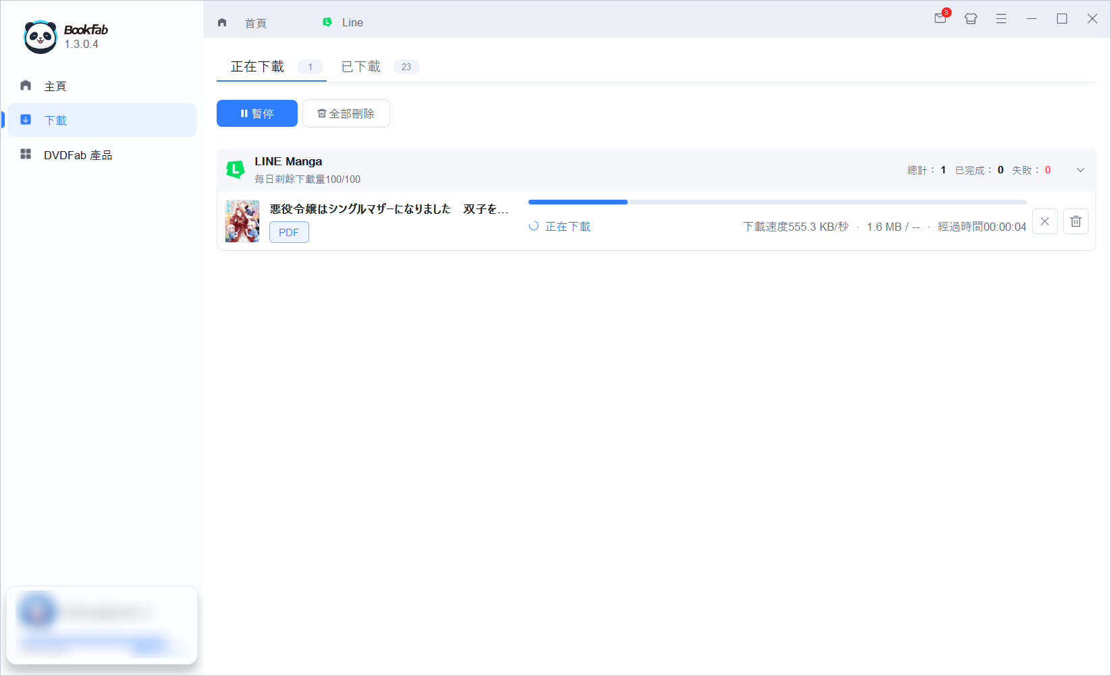This screenshot has height=676, width=1111.
Task: Open the 已下載 tab
Action: tap(381, 67)
